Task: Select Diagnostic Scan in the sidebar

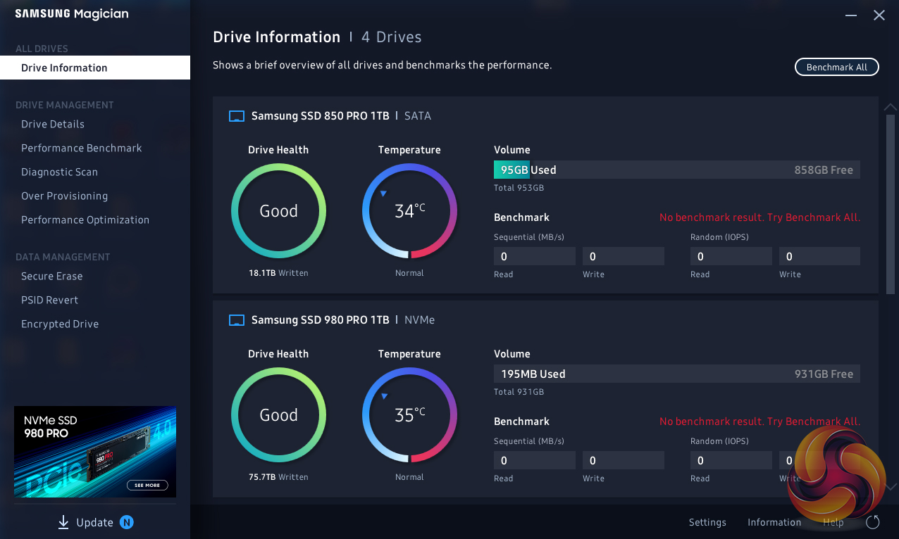Action: tap(60, 172)
